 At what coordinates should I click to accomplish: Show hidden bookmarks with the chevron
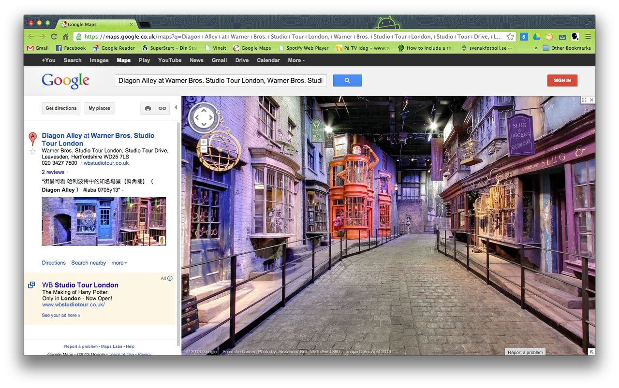(536, 48)
